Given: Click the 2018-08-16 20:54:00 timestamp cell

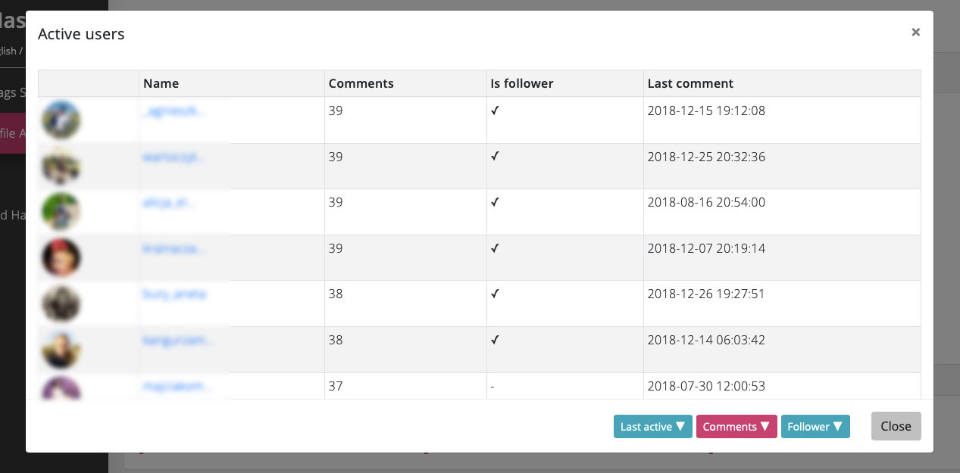Looking at the screenshot, I should click(x=706, y=203).
